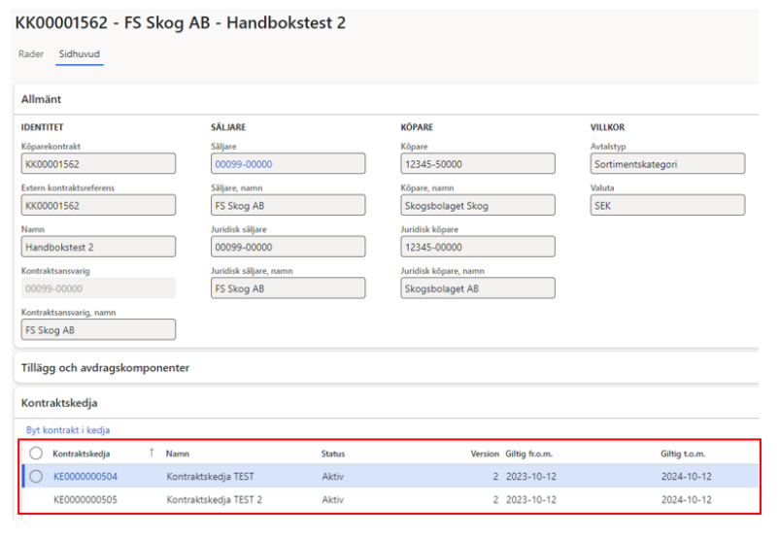Screen dimensions: 780x540
Task: Click the Status column header
Action: pyautogui.click(x=333, y=454)
